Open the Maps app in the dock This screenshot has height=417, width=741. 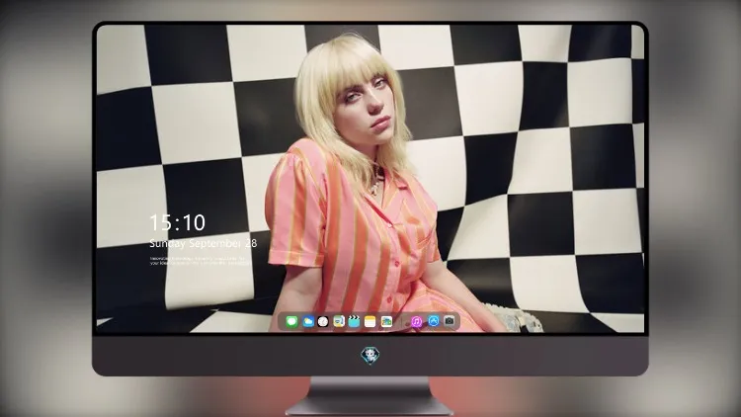coord(339,321)
